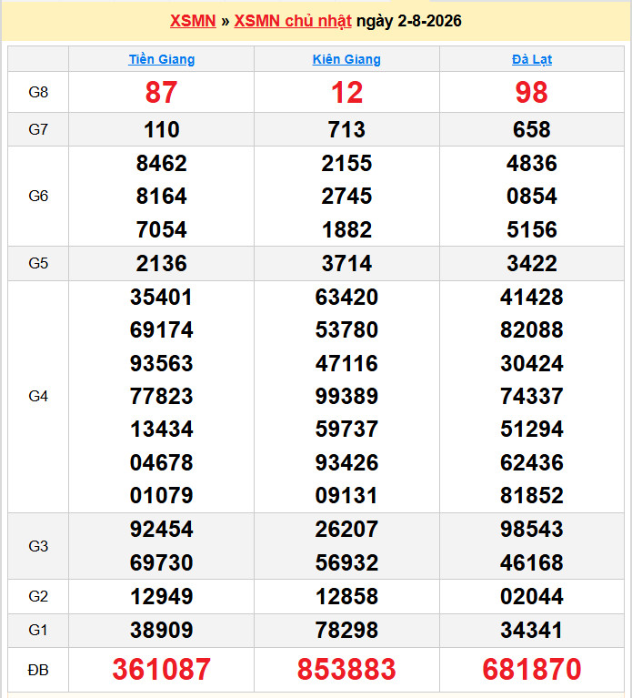Image resolution: width=632 pixels, height=698 pixels.
Task: Select G6 number 1882
Action: click(x=346, y=229)
